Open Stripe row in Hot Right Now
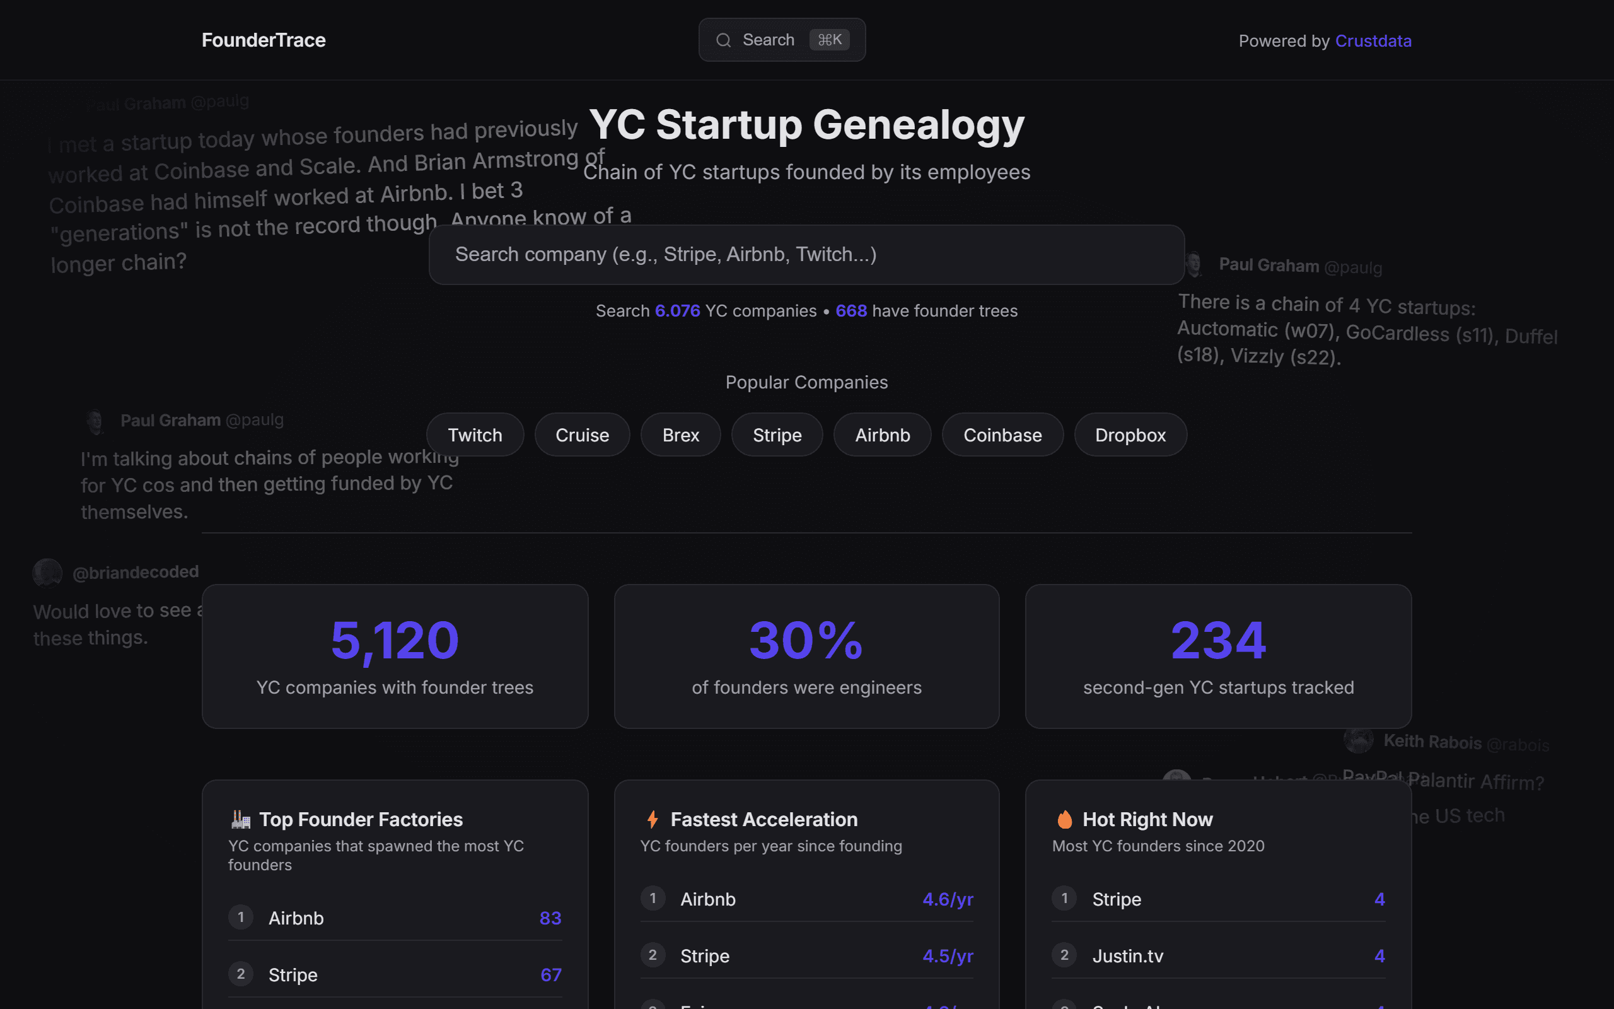Image resolution: width=1614 pixels, height=1009 pixels. [1218, 899]
